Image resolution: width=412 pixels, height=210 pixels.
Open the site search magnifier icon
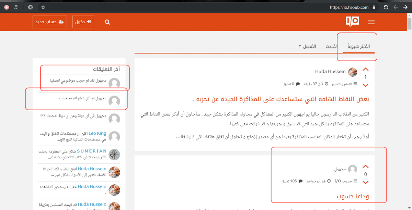click(x=107, y=22)
